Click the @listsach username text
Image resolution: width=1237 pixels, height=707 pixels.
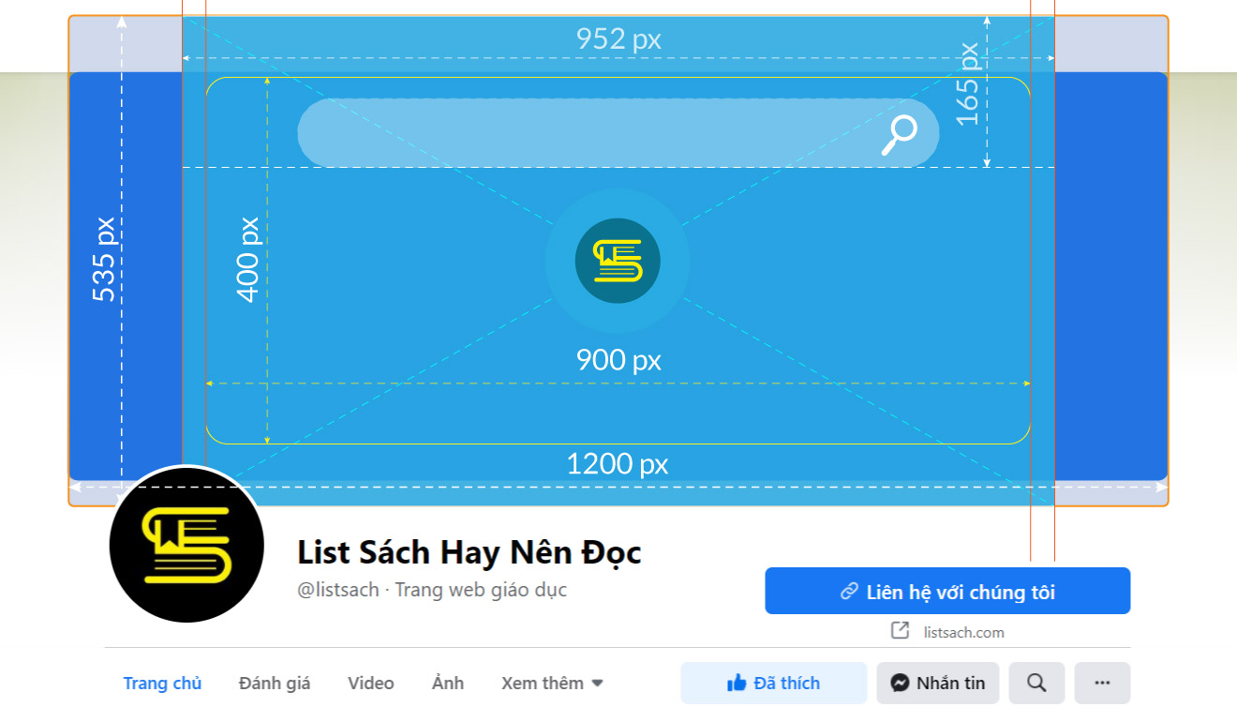click(338, 590)
